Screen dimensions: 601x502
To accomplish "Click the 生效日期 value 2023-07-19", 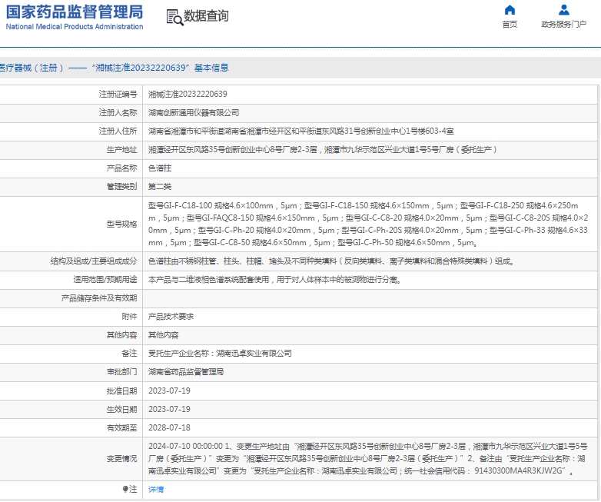I will [169, 409].
